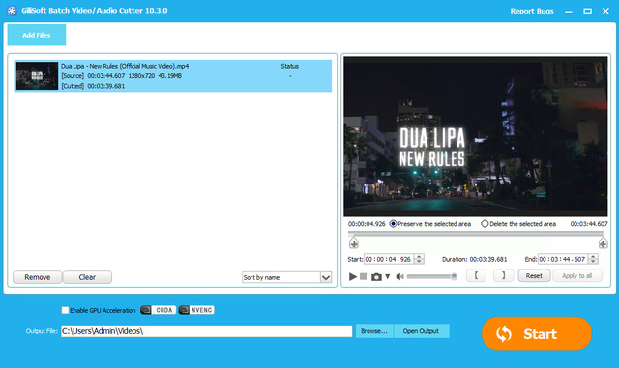Click the Start time input field
Viewport: 619px width, 368px height.
[389, 259]
